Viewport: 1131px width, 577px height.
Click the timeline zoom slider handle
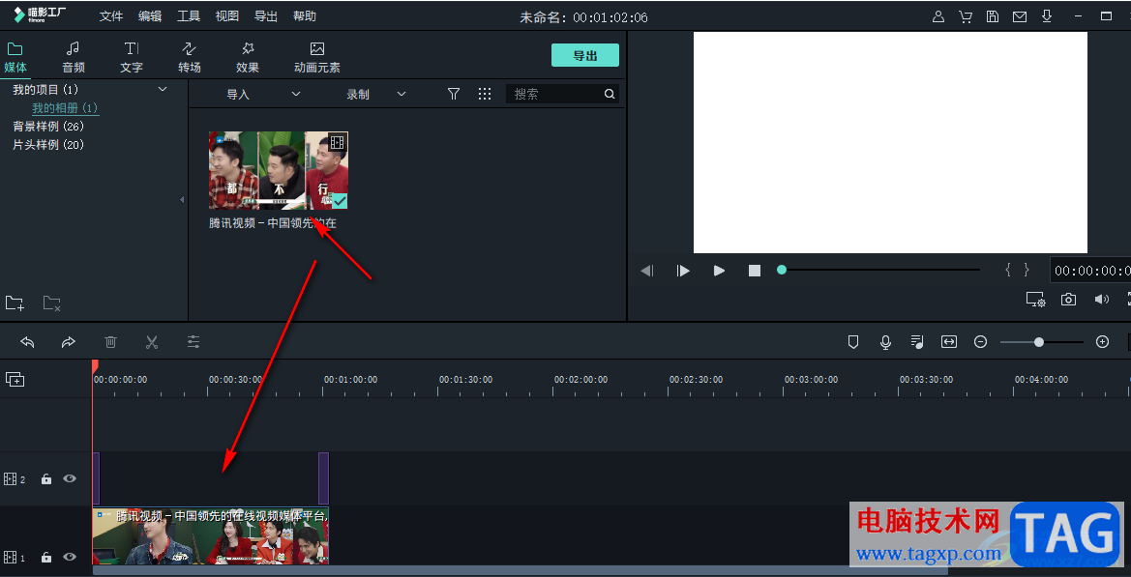click(x=1039, y=342)
